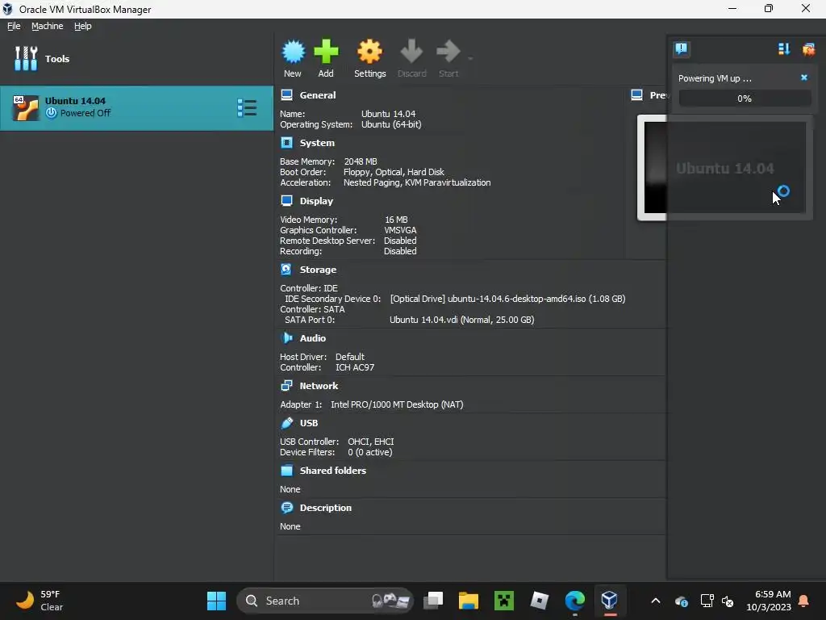Click the Display screen icon
The image size is (826, 620).
(286, 200)
